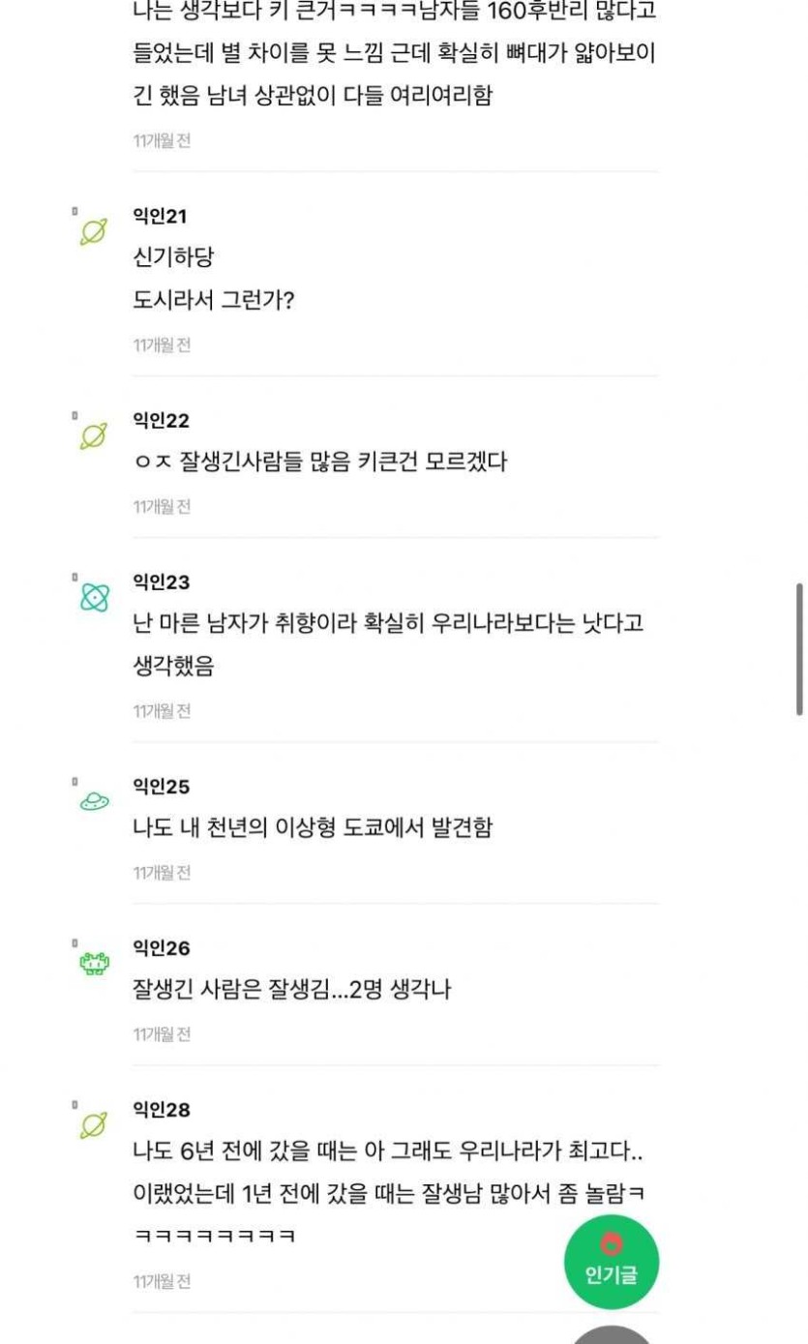Click 익인21's planet avatar icon
Viewport: 808px width, 1344px height.
tap(93, 232)
